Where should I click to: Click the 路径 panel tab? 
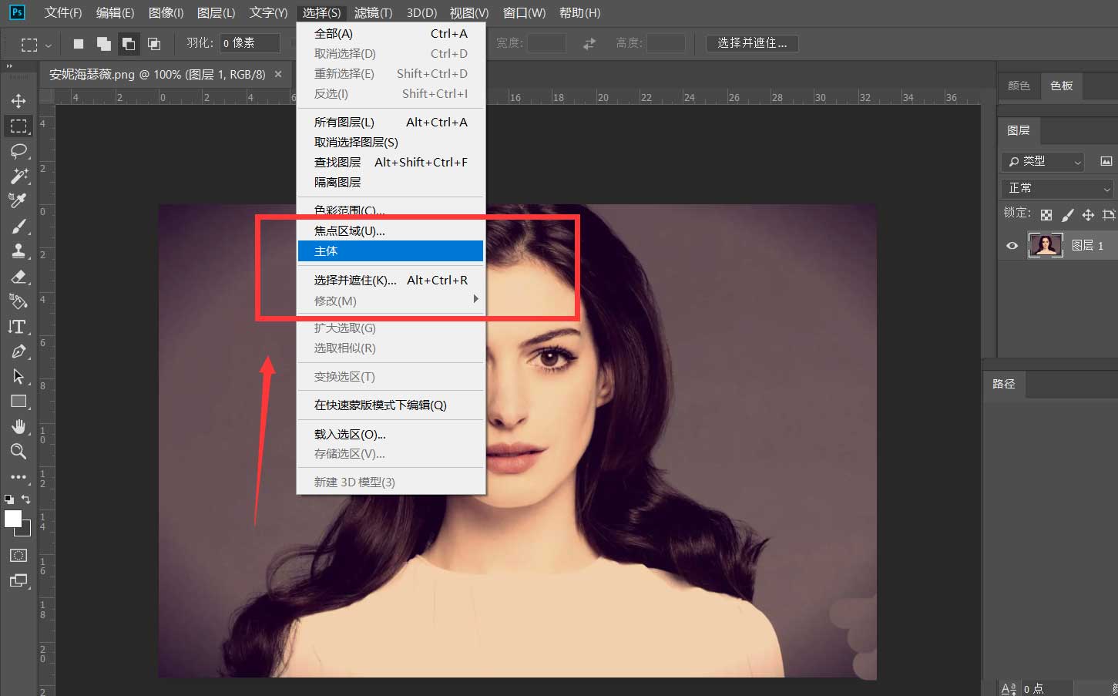(1003, 384)
